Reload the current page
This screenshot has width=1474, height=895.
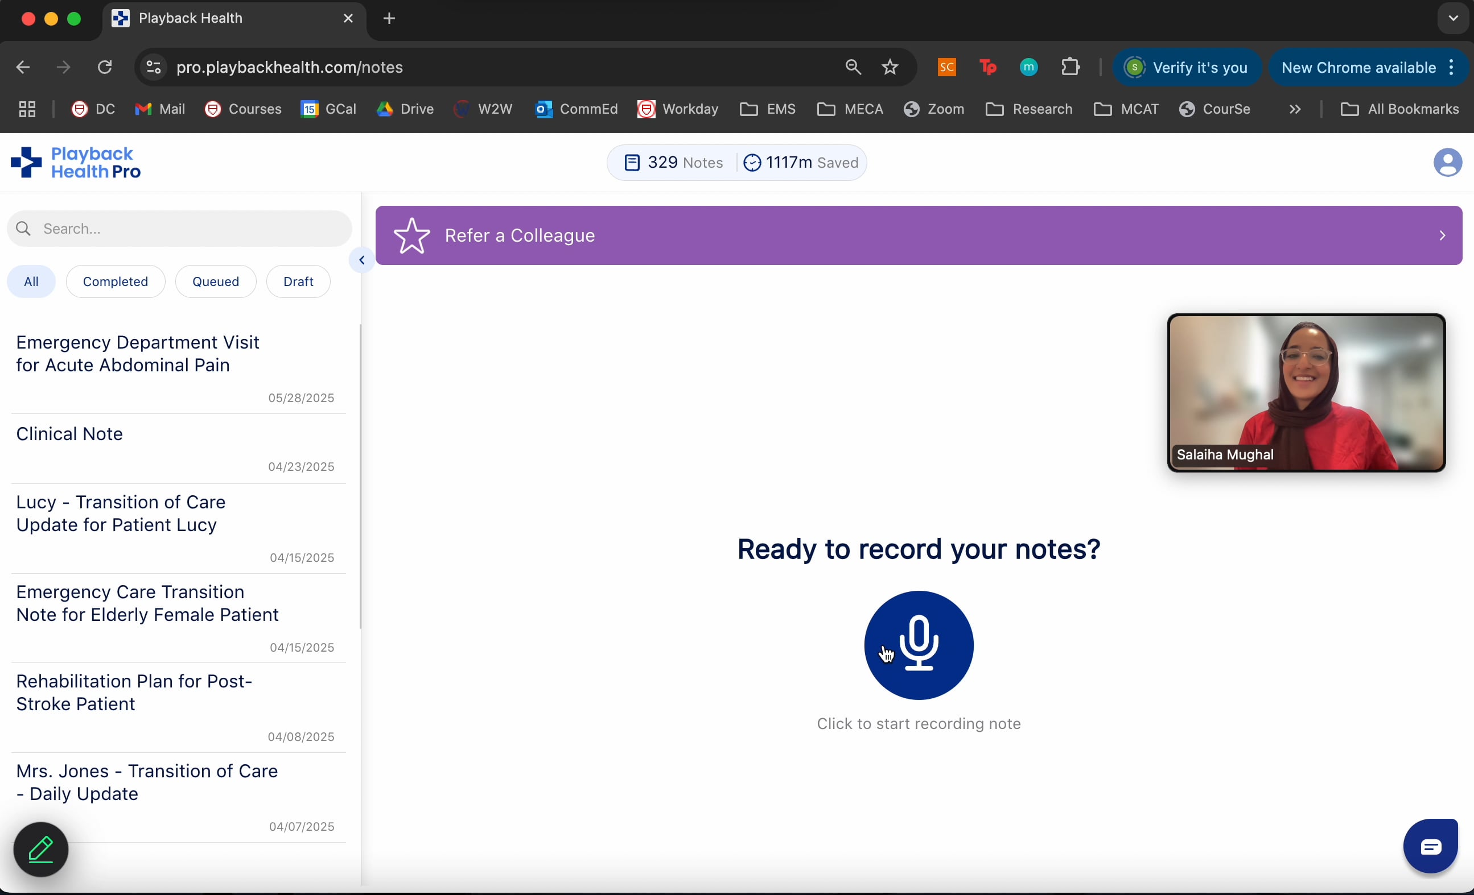pos(105,67)
